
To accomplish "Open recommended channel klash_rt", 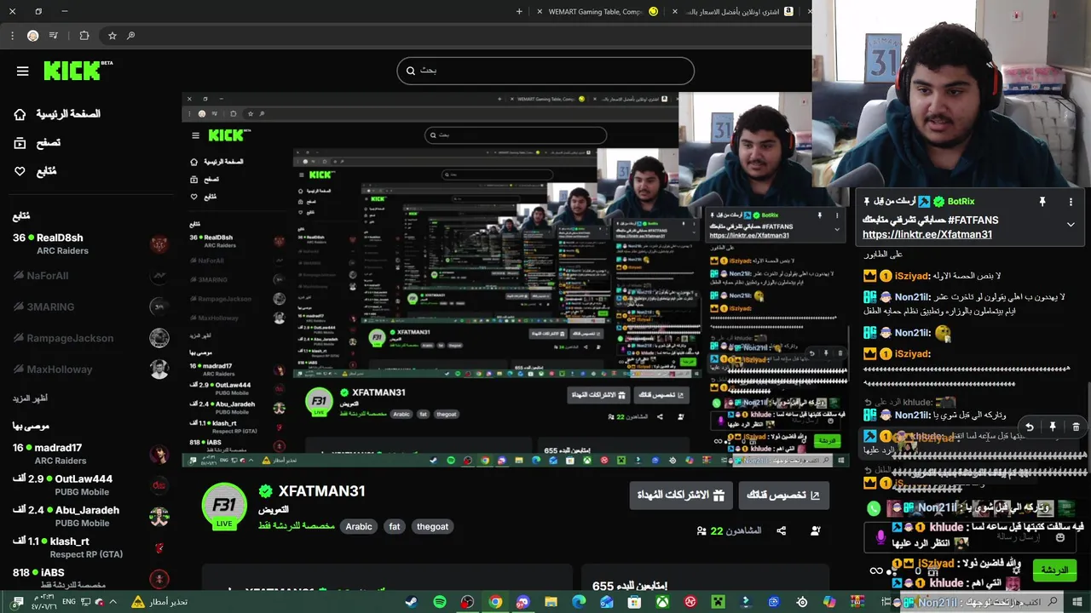I will click(90, 547).
